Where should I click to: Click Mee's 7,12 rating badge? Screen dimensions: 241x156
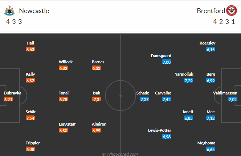(211, 118)
